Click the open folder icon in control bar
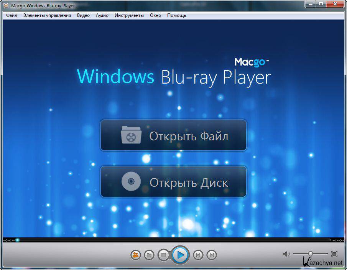347x270 pixels. pos(149,255)
